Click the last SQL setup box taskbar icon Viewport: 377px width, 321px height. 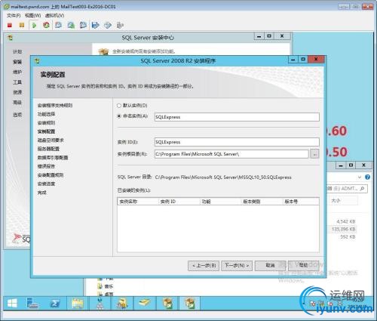point(190,303)
